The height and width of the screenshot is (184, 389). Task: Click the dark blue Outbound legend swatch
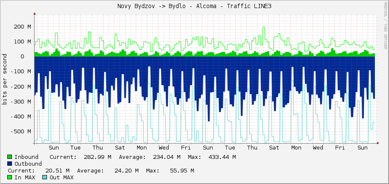pyautogui.click(x=10, y=164)
